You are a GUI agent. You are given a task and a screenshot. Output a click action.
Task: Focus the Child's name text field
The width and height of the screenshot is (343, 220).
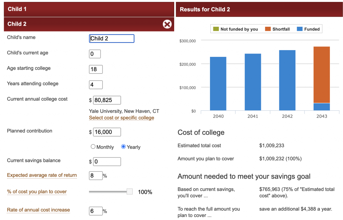tap(112, 38)
